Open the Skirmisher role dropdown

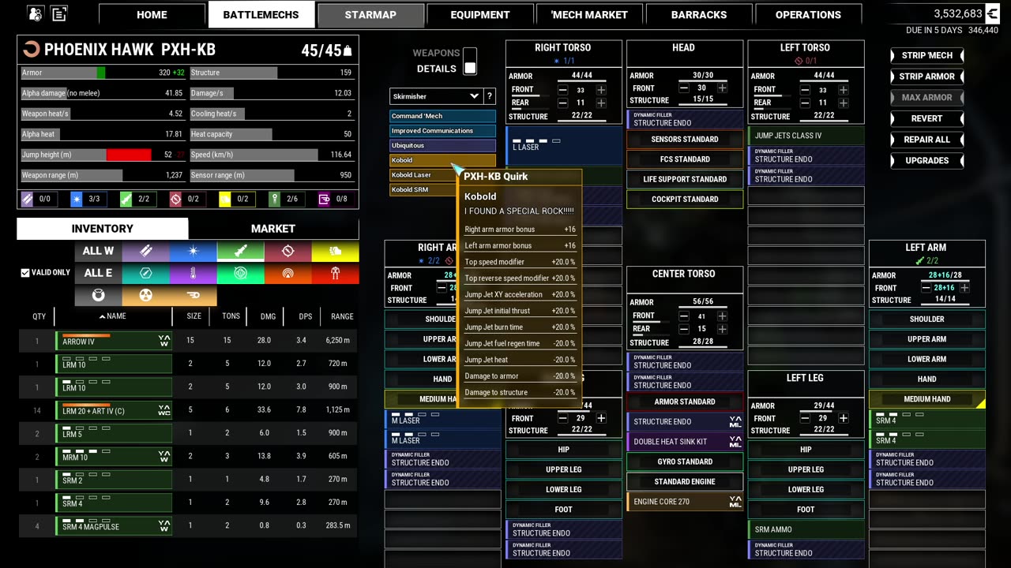[x=436, y=96]
